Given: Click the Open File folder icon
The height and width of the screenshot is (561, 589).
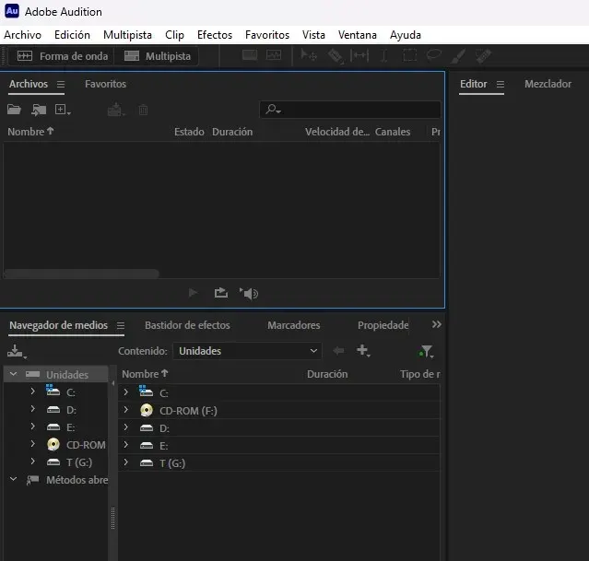Looking at the screenshot, I should [14, 110].
